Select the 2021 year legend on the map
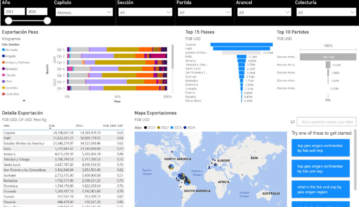Screen dimensions: 359x207 149,128
